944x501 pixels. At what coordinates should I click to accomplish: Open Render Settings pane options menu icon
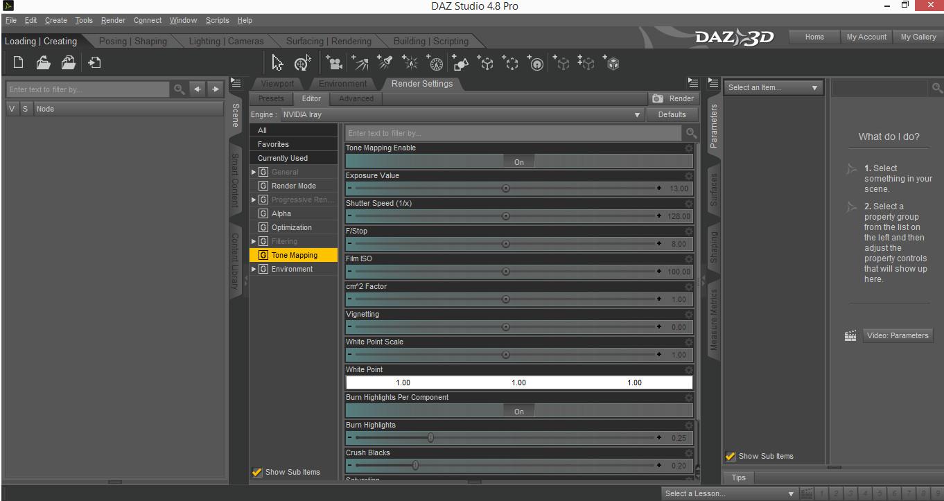(x=693, y=82)
